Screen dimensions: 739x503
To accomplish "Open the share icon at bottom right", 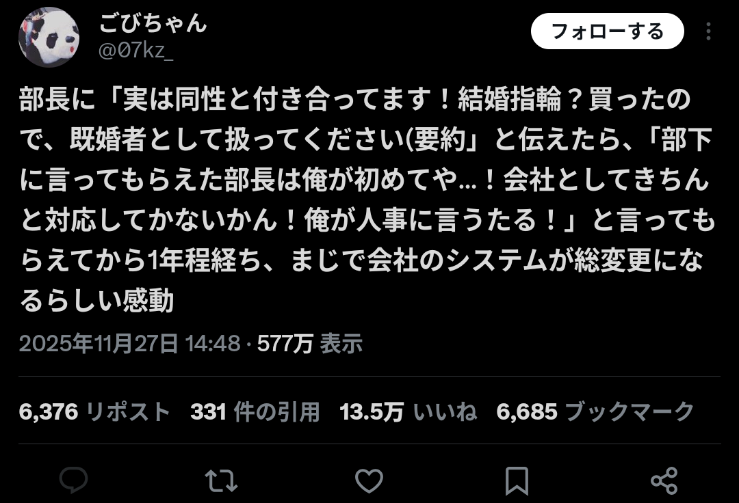I will 664,481.
